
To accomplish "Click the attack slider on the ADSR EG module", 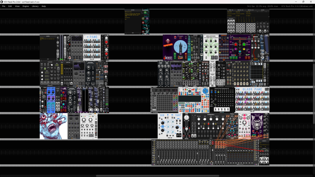I will click(65, 72).
